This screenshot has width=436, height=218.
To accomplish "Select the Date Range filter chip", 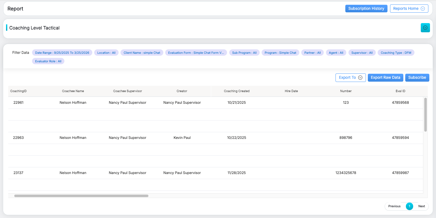I will (62, 53).
